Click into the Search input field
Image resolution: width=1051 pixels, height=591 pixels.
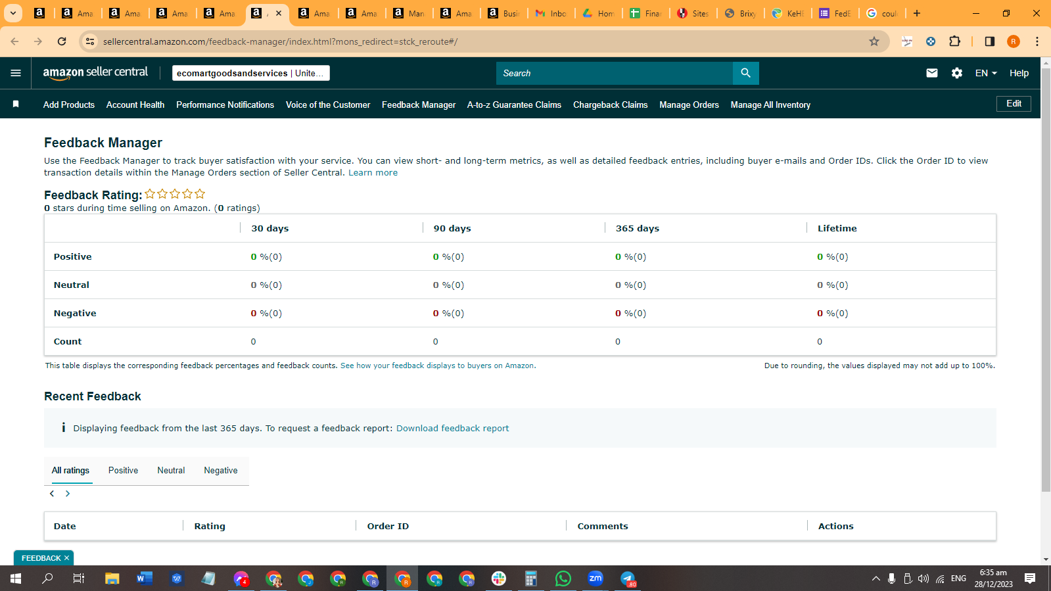coord(615,73)
